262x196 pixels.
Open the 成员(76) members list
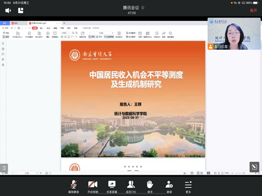click(131, 187)
